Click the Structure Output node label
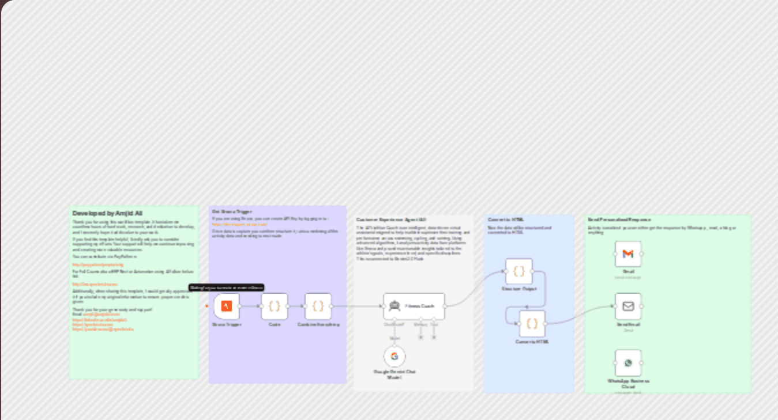This screenshot has width=778, height=420. [x=519, y=289]
